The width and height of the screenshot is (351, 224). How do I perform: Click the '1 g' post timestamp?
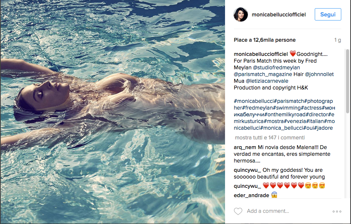tap(338, 40)
